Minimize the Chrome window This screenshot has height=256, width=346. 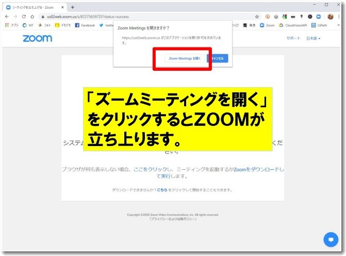click(315, 5)
